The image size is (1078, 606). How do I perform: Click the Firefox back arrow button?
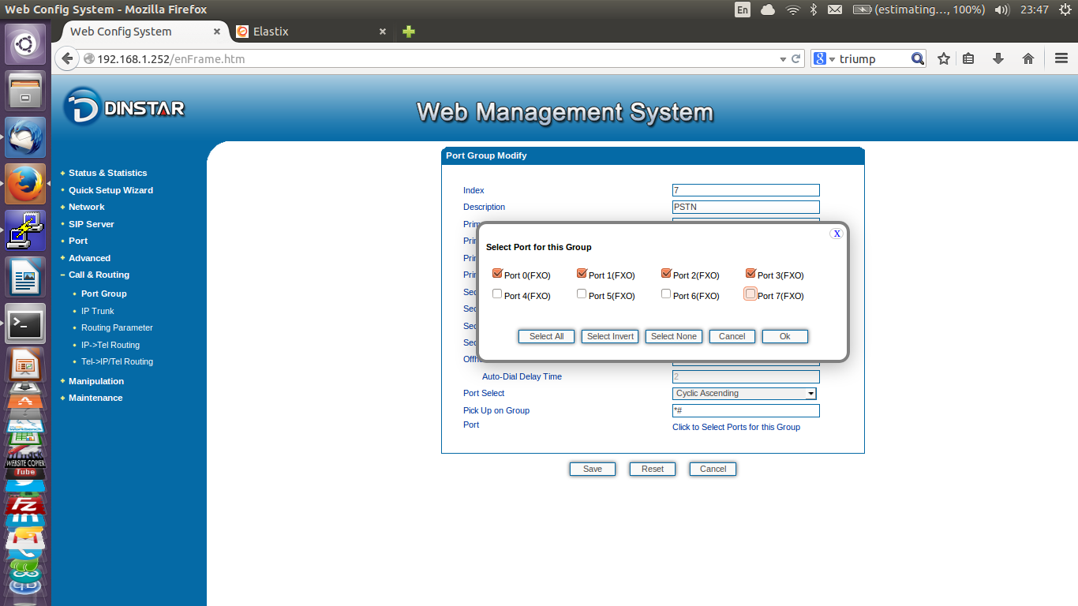click(x=68, y=58)
